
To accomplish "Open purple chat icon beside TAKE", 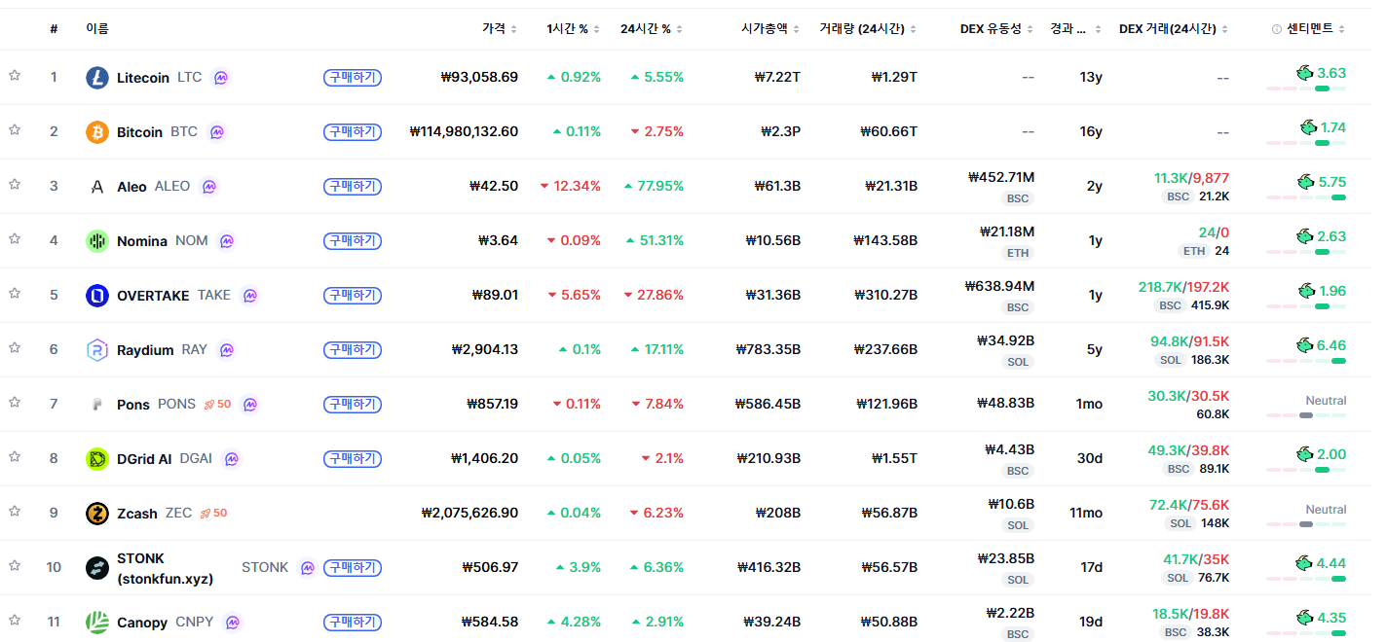I will point(250,295).
